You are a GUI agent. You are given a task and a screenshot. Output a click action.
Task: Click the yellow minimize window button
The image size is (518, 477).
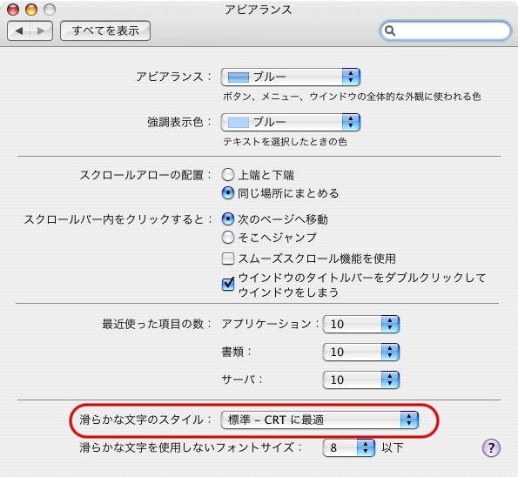coord(31,10)
